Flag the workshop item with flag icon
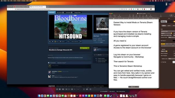Screen dimensions: 175x98 coord(81,42)
